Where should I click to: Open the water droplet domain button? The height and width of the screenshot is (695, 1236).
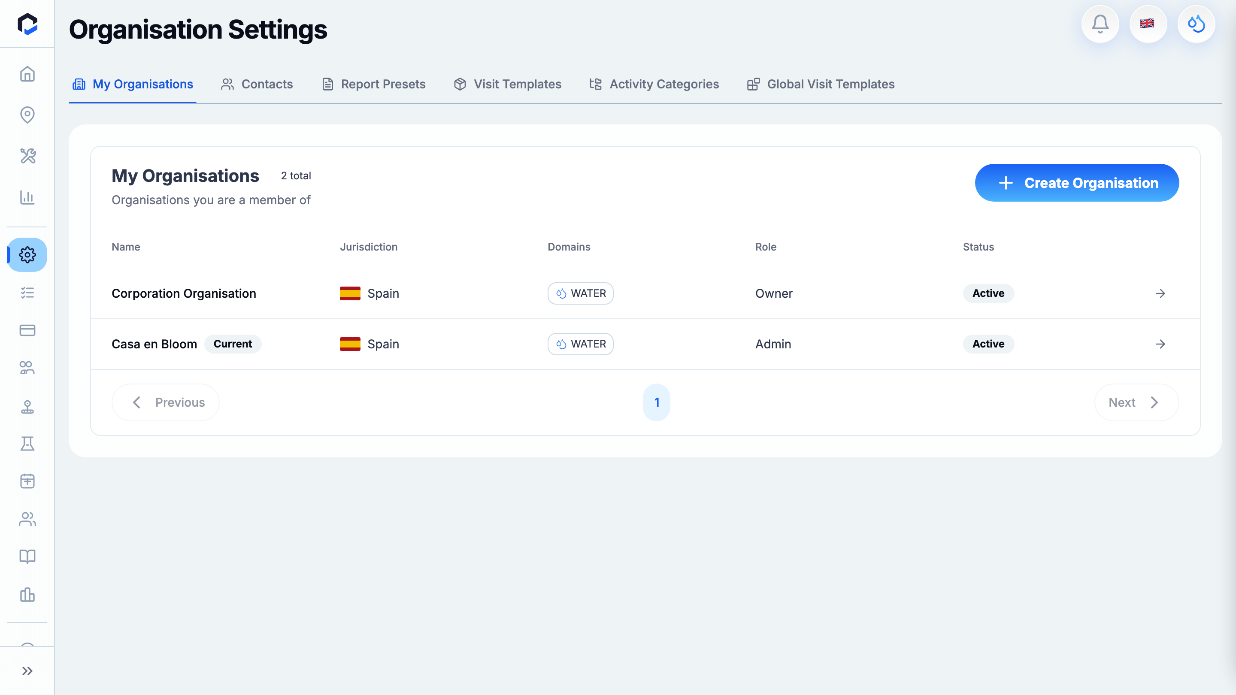tap(1196, 24)
